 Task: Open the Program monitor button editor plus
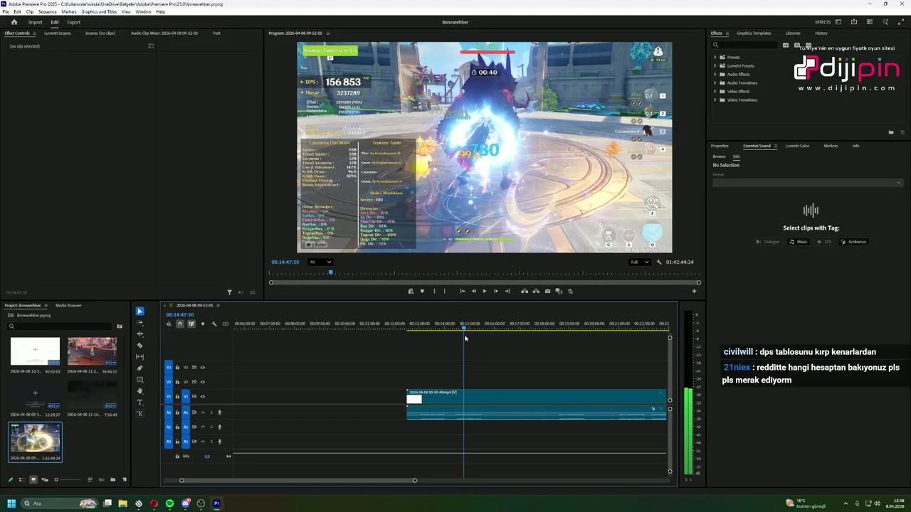(x=694, y=291)
